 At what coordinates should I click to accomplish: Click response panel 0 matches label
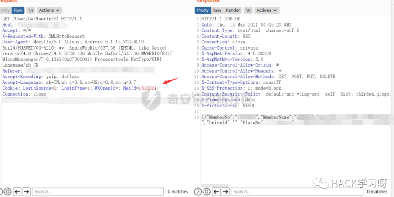(x=377, y=192)
